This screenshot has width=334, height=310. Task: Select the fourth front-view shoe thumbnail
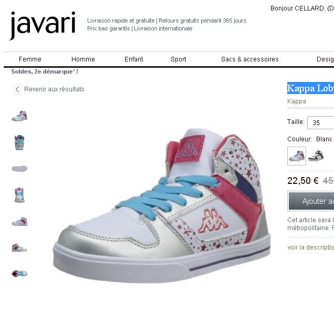click(x=19, y=195)
